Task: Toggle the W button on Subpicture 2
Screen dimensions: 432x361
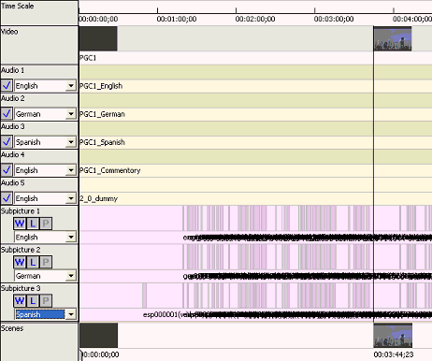Action: point(20,262)
